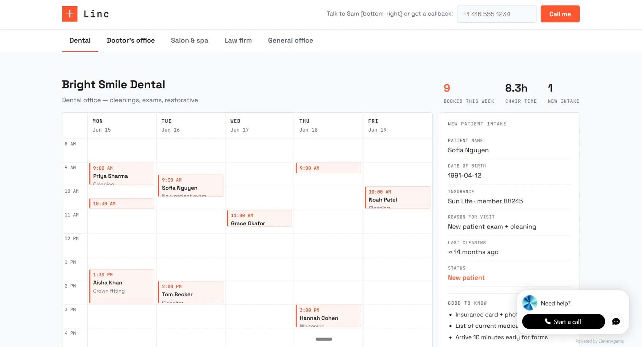Image resolution: width=642 pixels, height=347 pixels.
Task: Click the ≈ 14 months ago value
Action: click(473, 252)
